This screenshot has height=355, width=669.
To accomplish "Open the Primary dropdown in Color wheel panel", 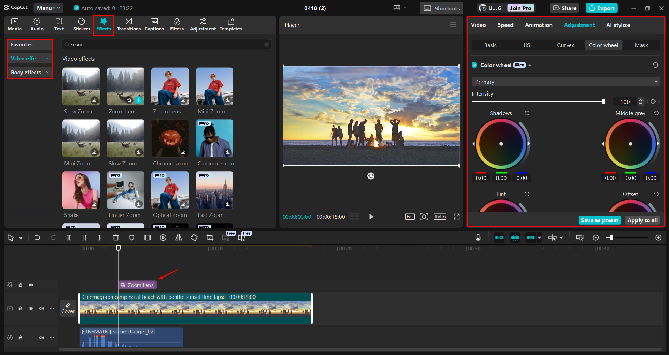I will [x=565, y=81].
